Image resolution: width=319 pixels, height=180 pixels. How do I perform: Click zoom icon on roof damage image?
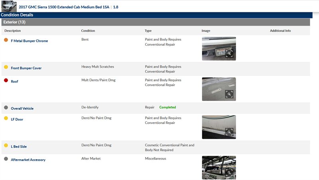click(229, 94)
